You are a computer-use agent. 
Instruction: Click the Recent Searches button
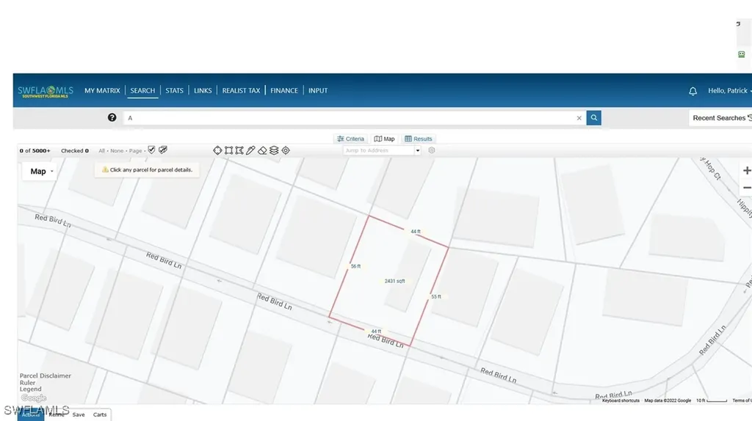pyautogui.click(x=721, y=118)
